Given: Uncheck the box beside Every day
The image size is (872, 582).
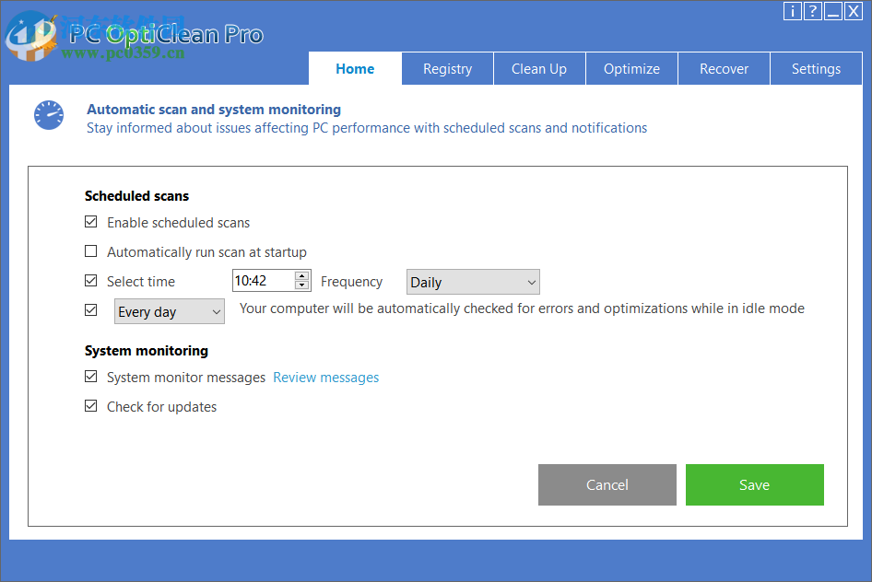Looking at the screenshot, I should click(x=90, y=309).
